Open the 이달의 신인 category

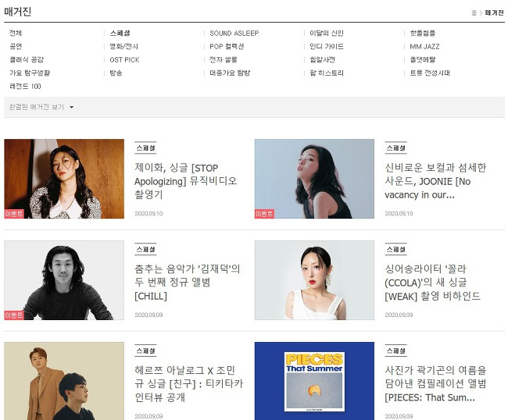pyautogui.click(x=326, y=33)
